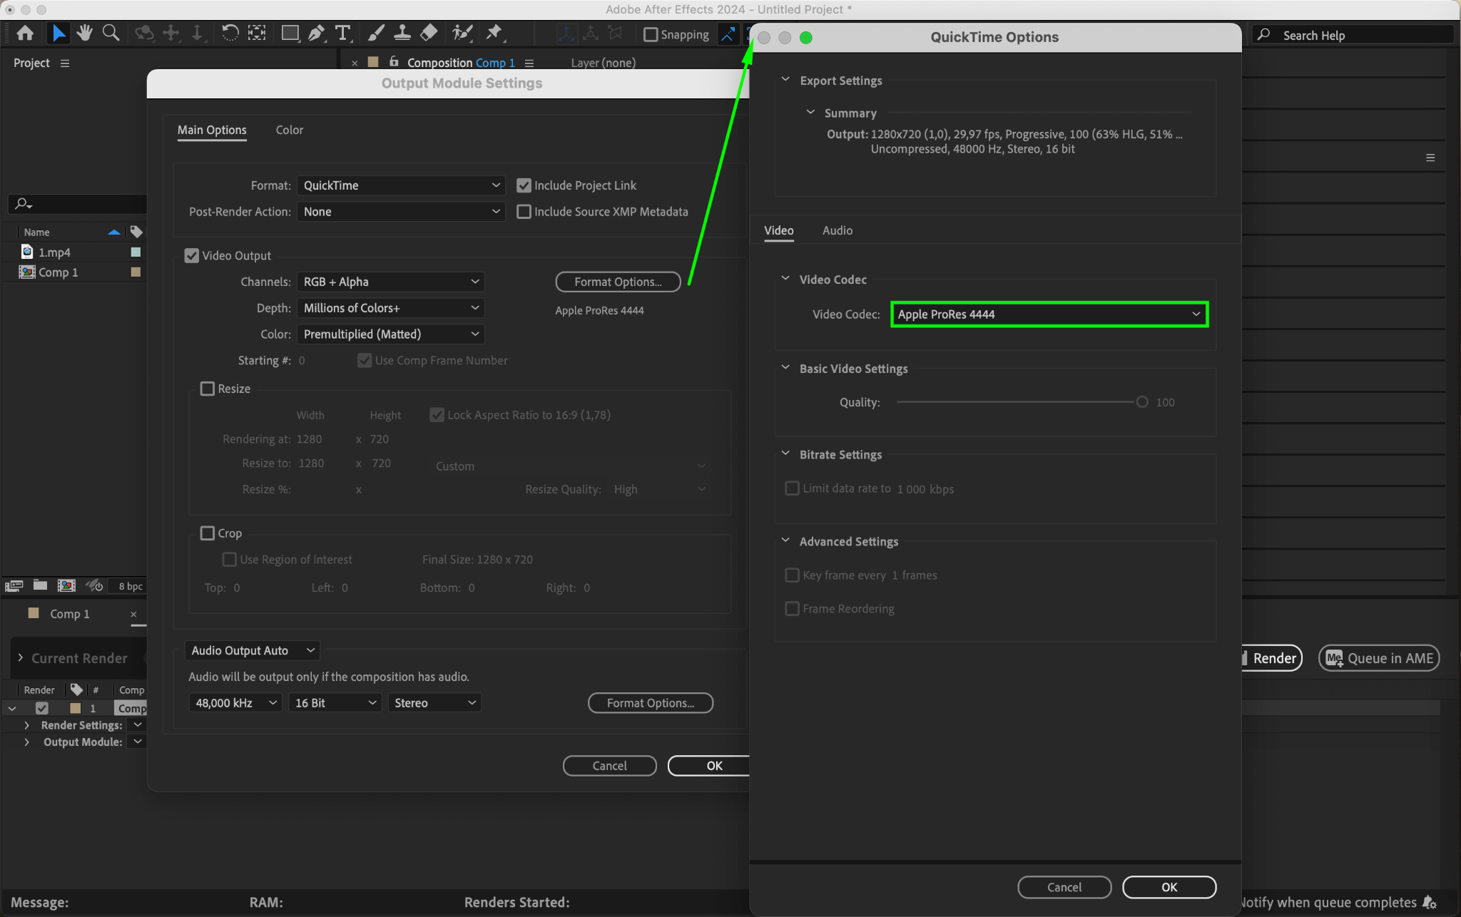Select the Hand tool

84,33
